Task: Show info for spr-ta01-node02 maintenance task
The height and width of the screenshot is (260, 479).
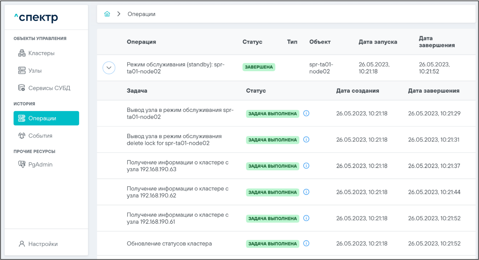Action: (x=306, y=113)
